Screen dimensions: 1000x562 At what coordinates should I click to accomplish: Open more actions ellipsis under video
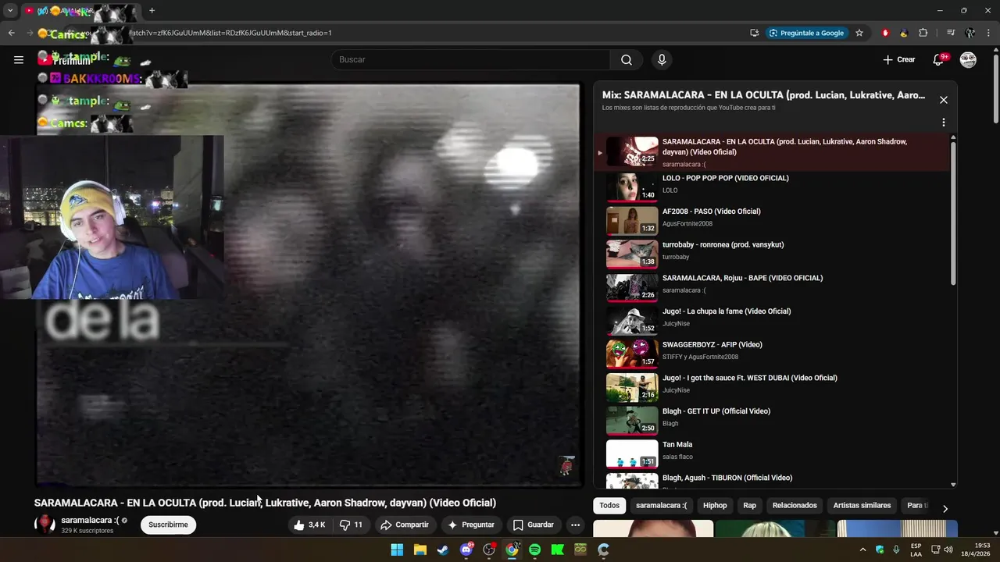575,525
